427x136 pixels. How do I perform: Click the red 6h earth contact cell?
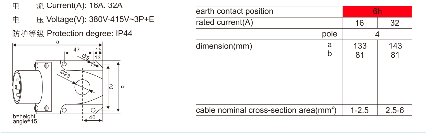[377, 11]
